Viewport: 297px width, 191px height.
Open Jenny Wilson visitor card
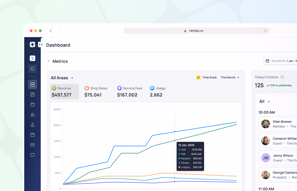[278, 158]
